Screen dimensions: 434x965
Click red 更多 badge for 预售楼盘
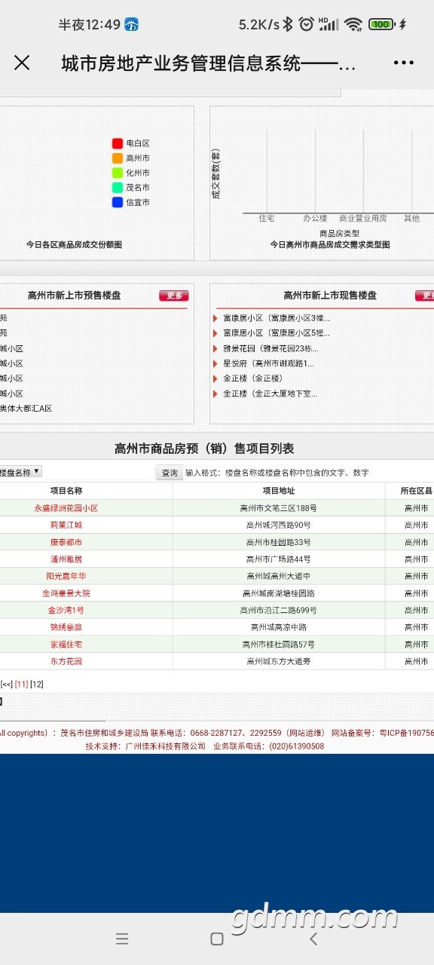[173, 296]
